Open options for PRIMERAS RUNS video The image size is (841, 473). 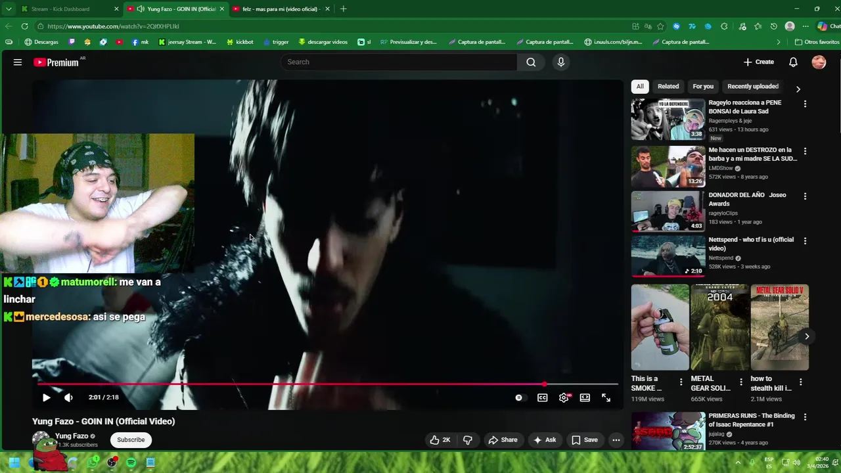pyautogui.click(x=805, y=417)
